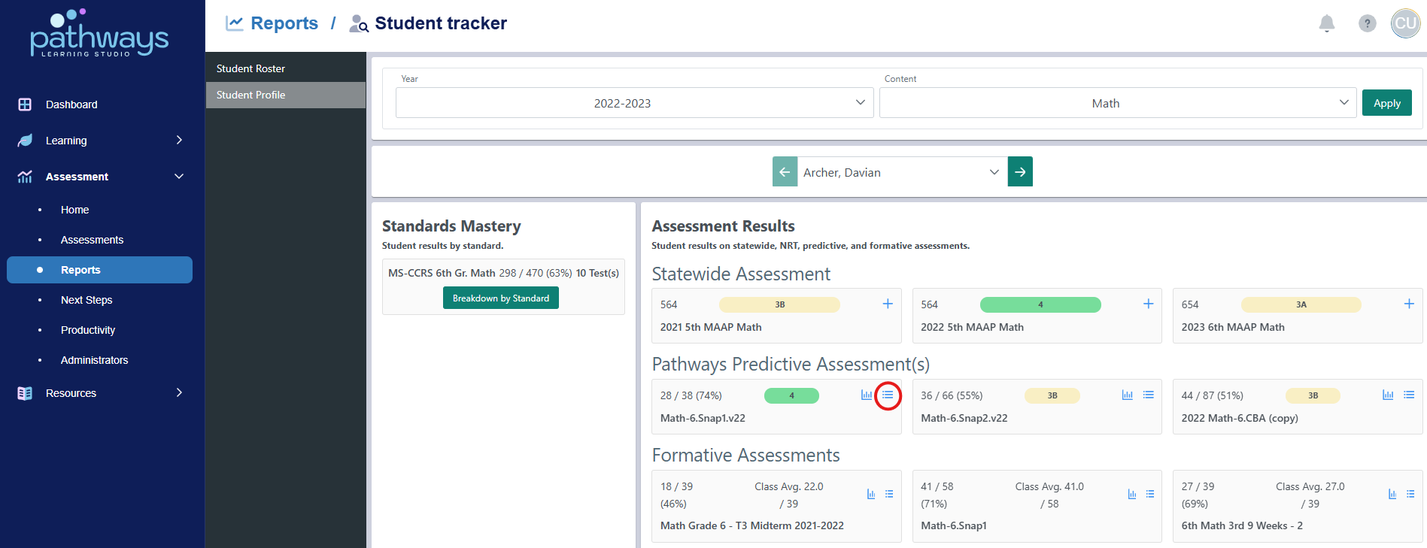This screenshot has width=1427, height=548.
Task: Select Student Profile tab
Action: tap(286, 95)
